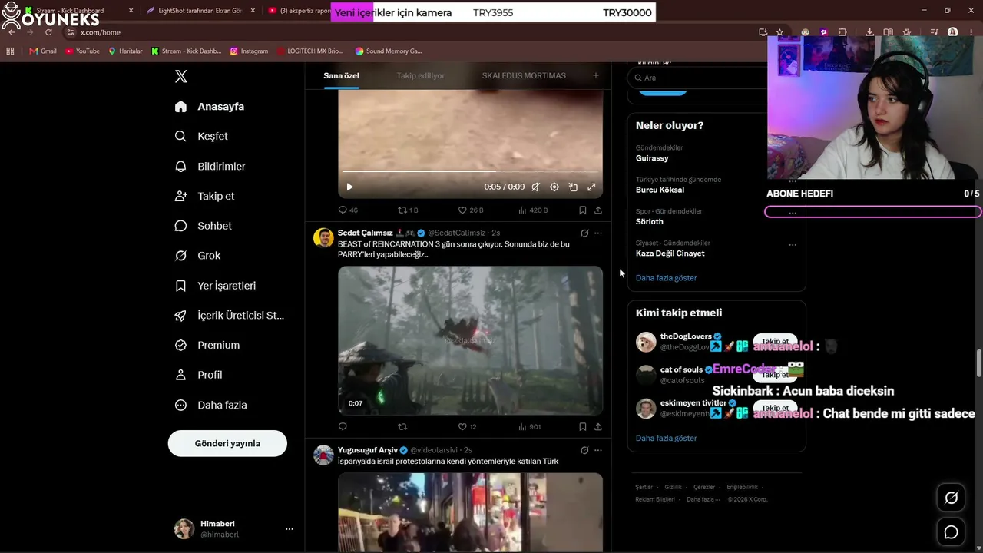Add a timeline tab with the plus
Viewport: 983px width, 553px height.
[595, 75]
